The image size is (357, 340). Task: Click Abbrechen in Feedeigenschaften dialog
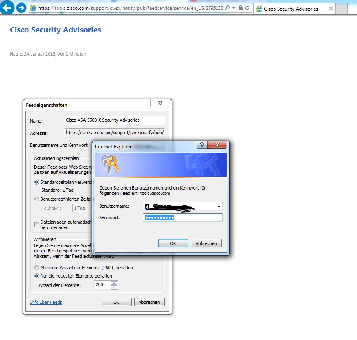[x=149, y=302]
